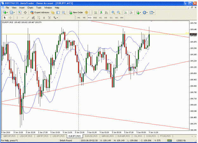Screen dimensions: 198x143
Task: Select the Equidistant Channel tool
Action: [x=33, y=18]
